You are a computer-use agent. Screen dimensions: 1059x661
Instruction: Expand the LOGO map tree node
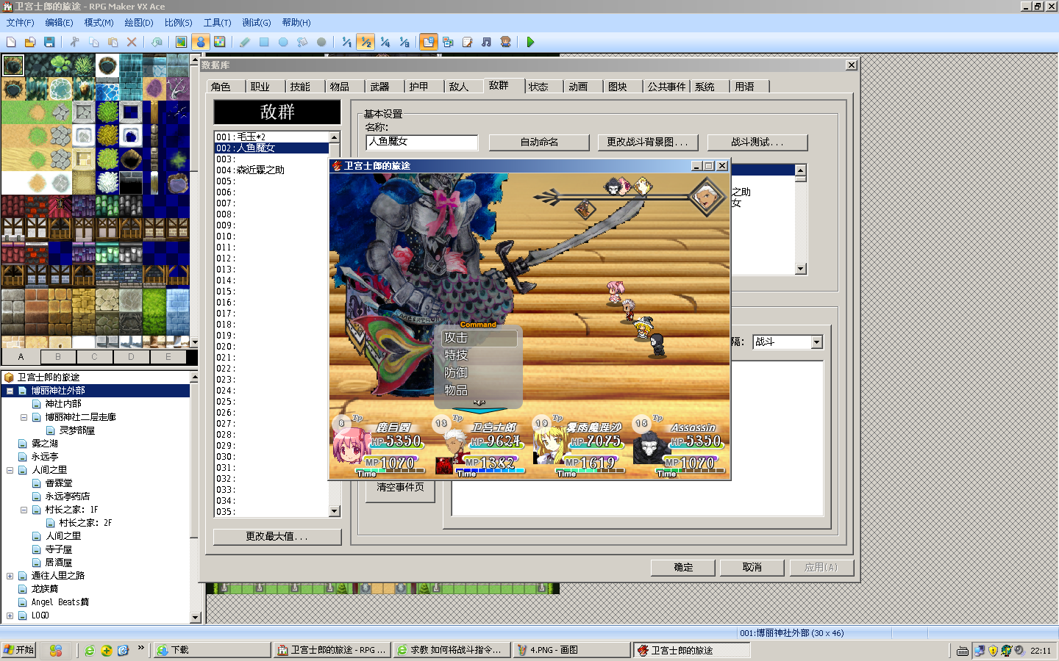(x=10, y=615)
